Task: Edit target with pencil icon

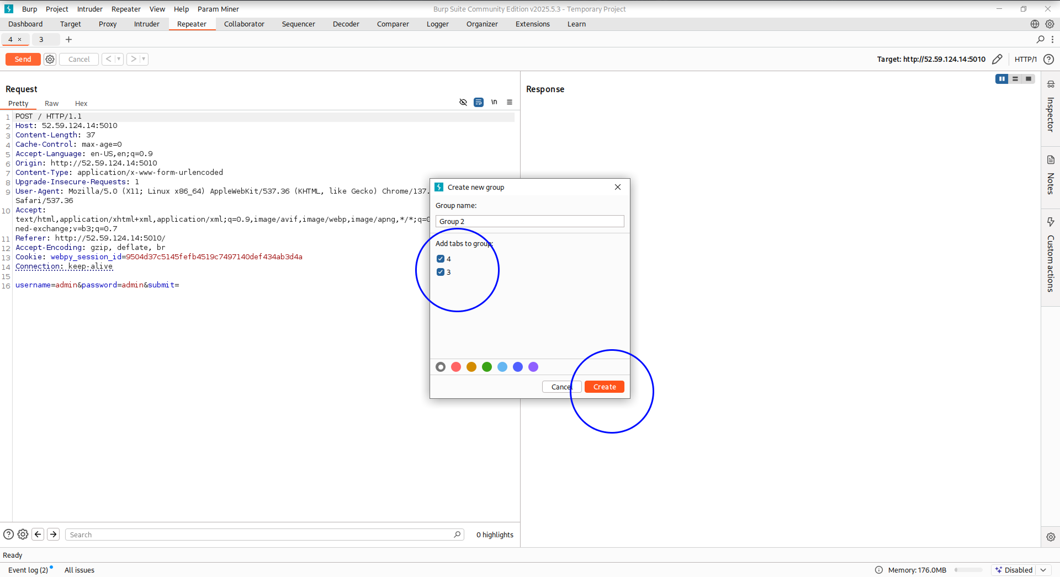Action: pos(997,59)
